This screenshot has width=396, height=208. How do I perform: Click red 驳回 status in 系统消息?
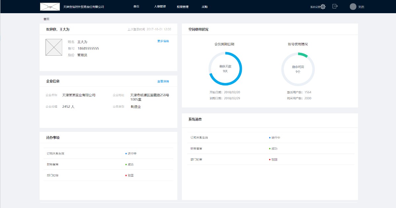pyautogui.click(x=274, y=160)
